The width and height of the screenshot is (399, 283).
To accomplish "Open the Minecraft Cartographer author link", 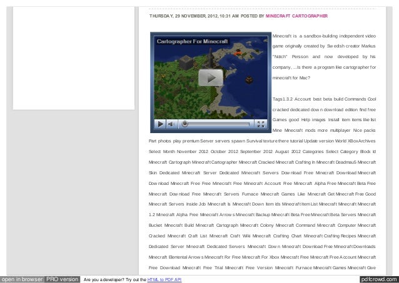I will point(296,16).
